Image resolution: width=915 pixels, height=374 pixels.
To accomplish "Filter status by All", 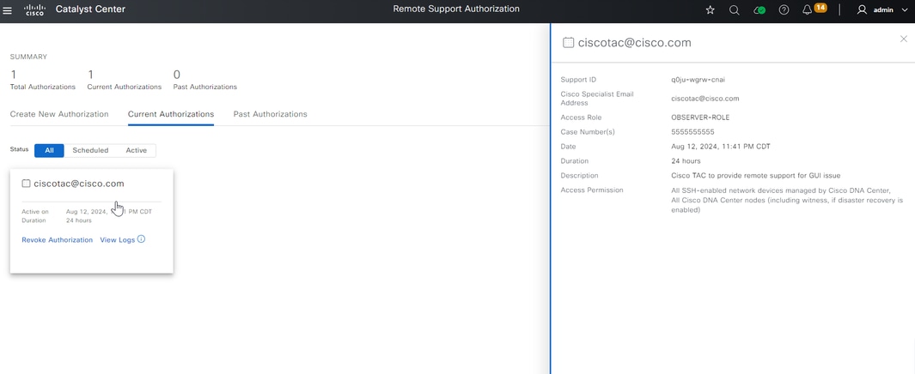I will coord(49,150).
